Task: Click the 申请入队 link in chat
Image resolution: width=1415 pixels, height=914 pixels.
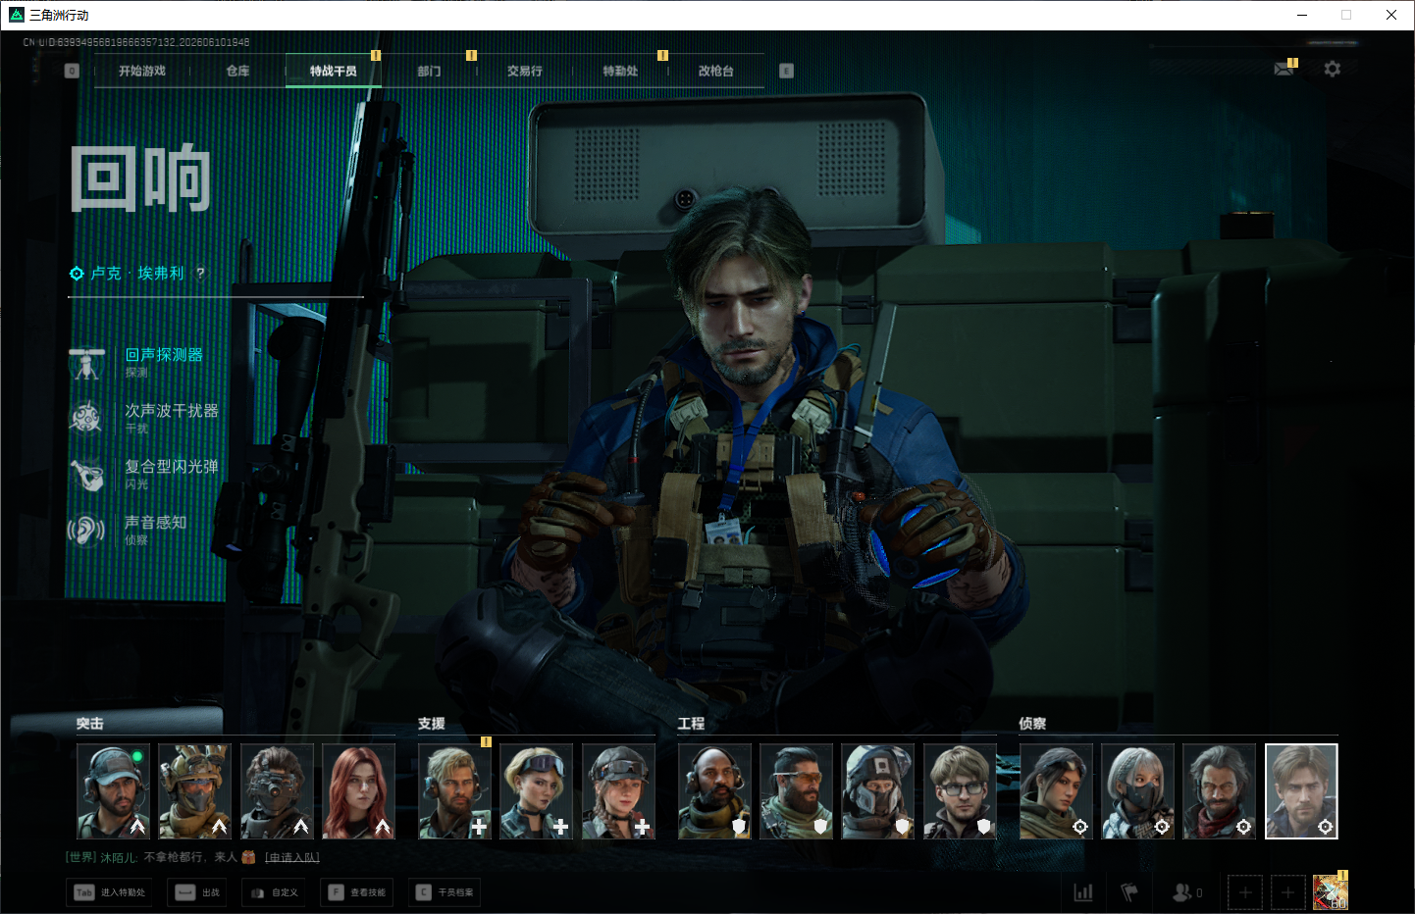Action: [x=292, y=857]
